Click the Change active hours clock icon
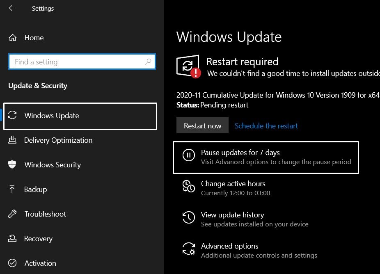Viewport: 380px width, 274px height. pos(188,186)
